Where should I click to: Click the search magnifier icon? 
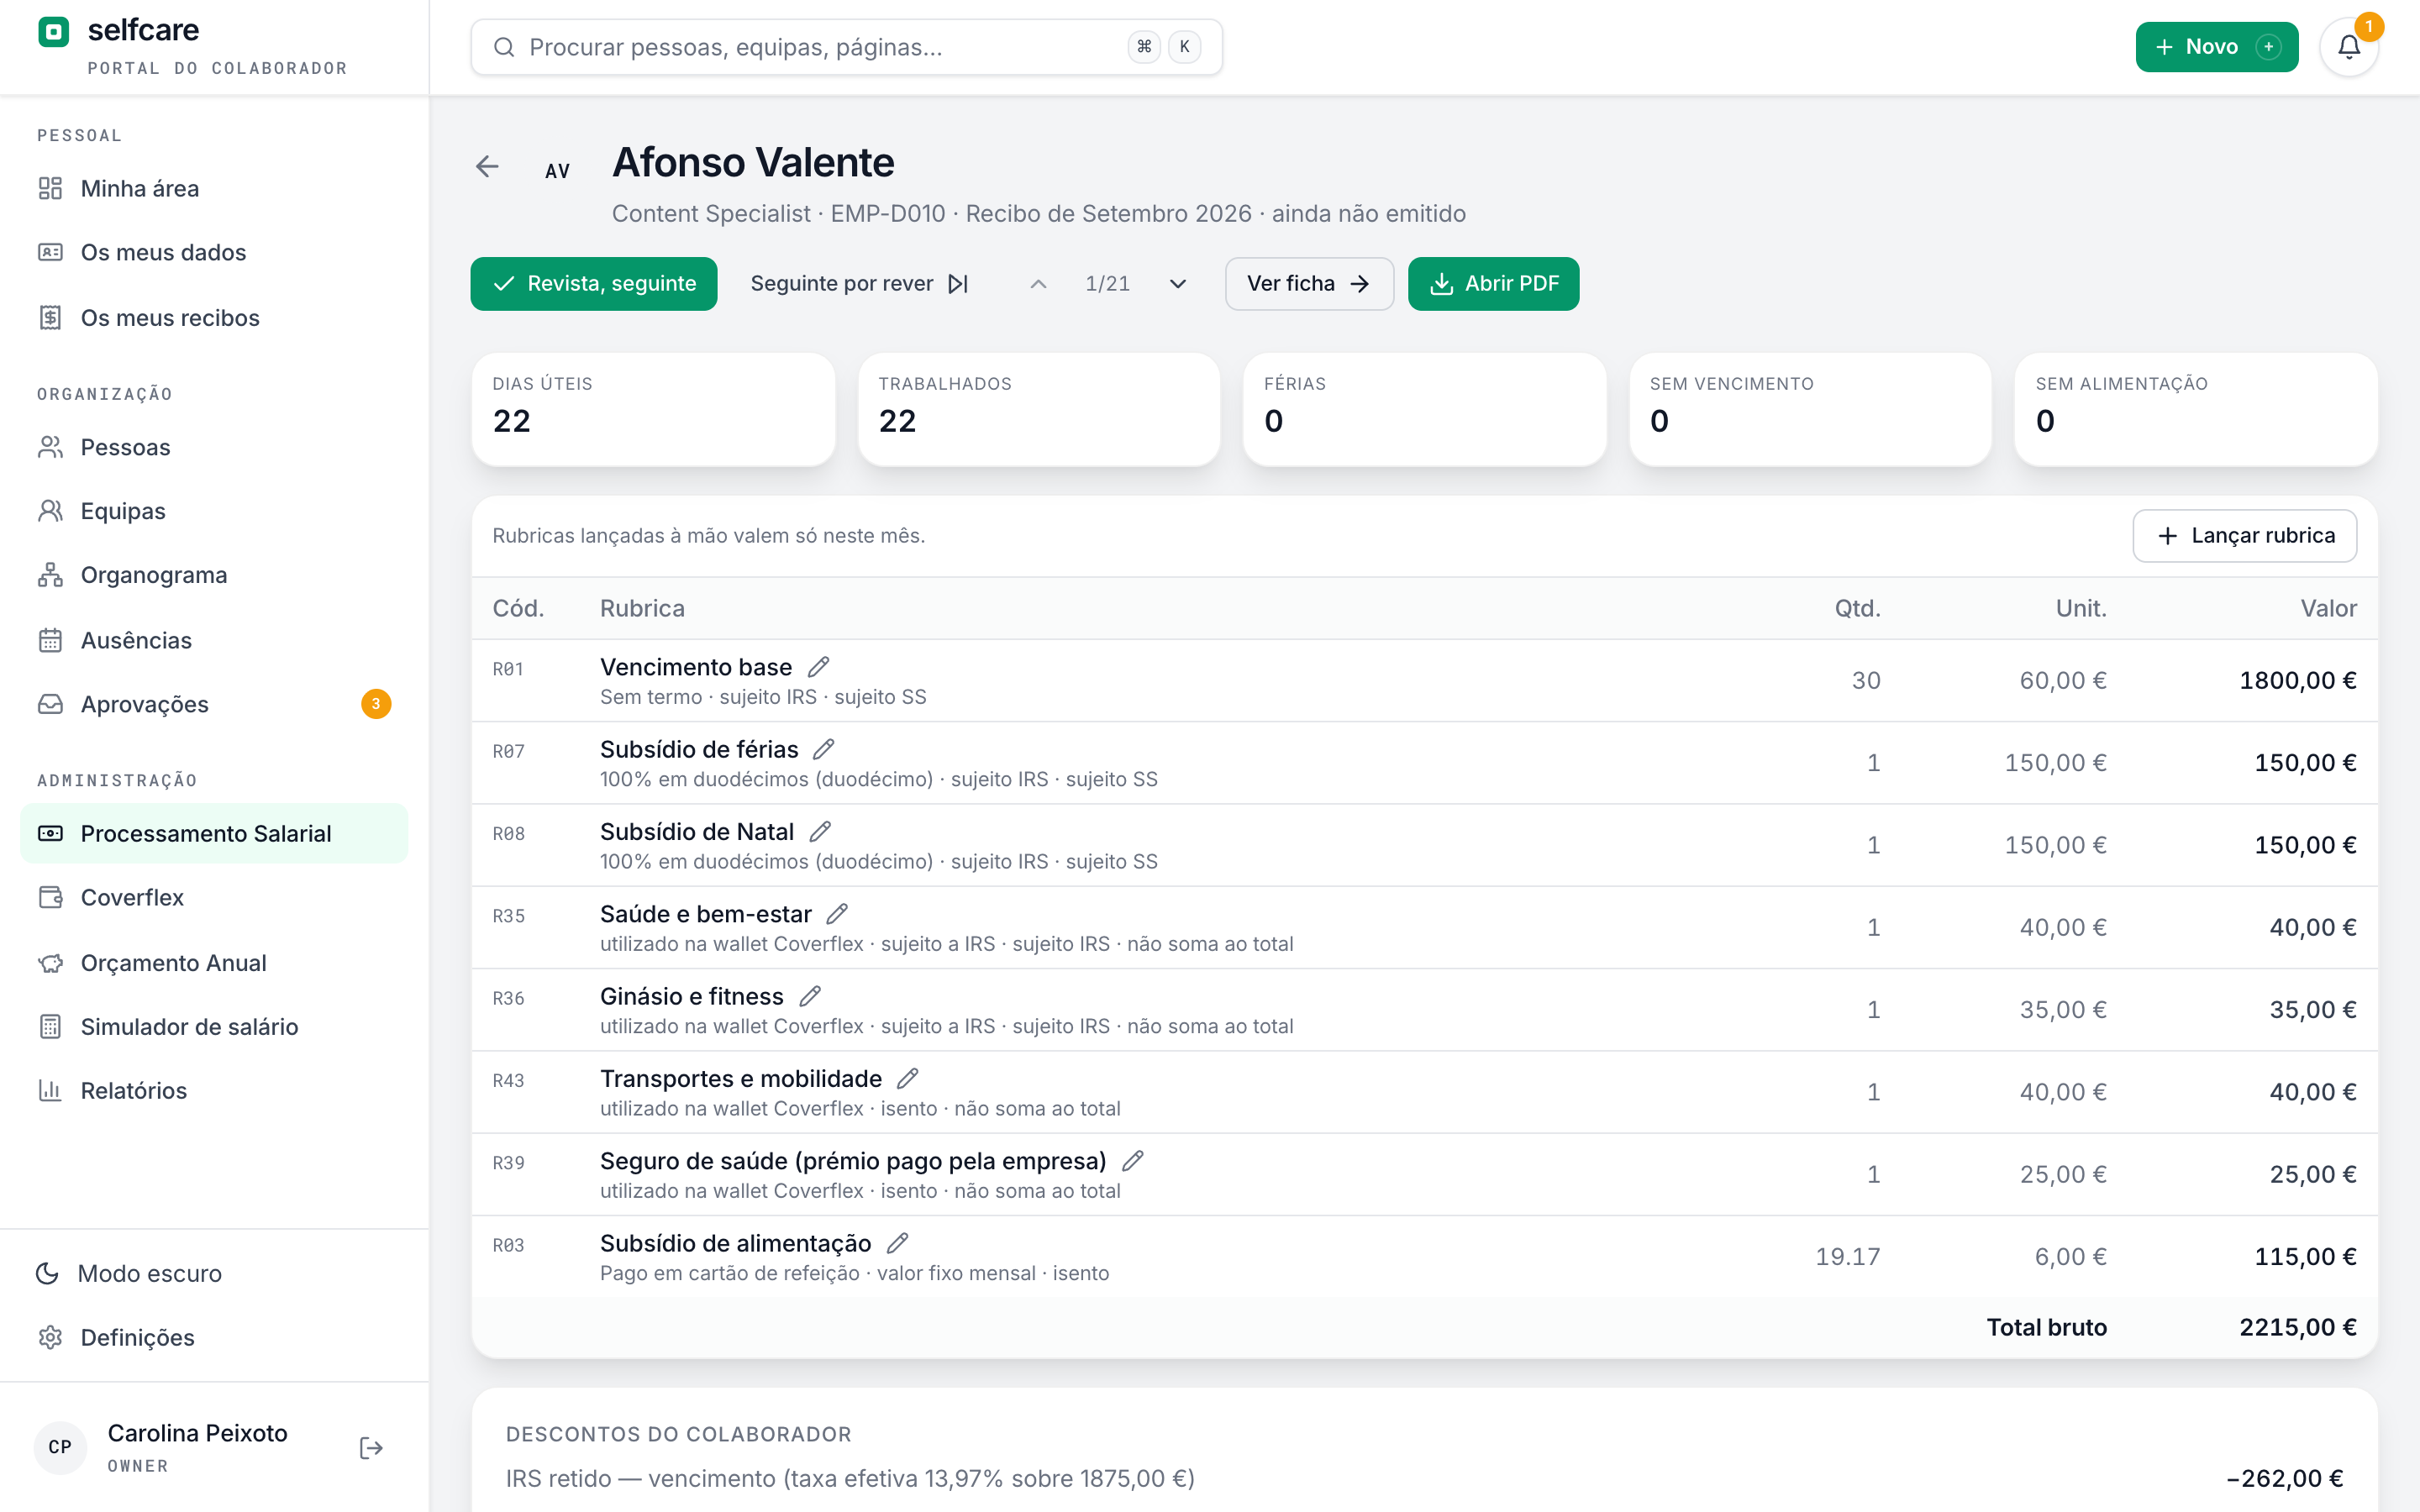click(x=504, y=47)
